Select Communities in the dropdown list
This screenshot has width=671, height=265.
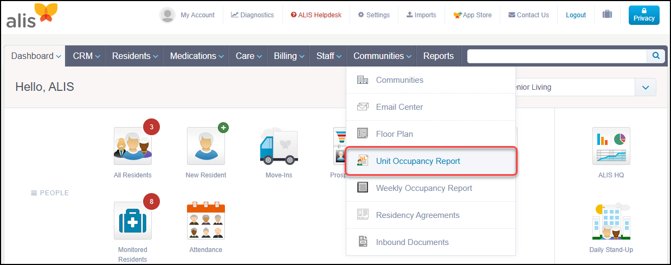431,80
